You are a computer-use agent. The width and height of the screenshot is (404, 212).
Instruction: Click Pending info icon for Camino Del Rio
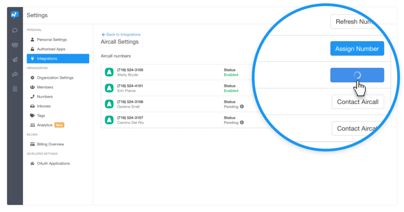[x=242, y=123]
